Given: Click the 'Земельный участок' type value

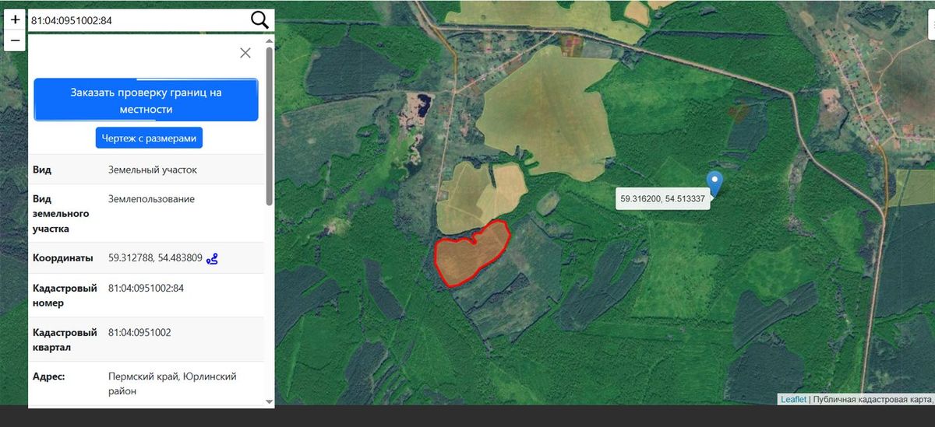Looking at the screenshot, I should [x=153, y=170].
